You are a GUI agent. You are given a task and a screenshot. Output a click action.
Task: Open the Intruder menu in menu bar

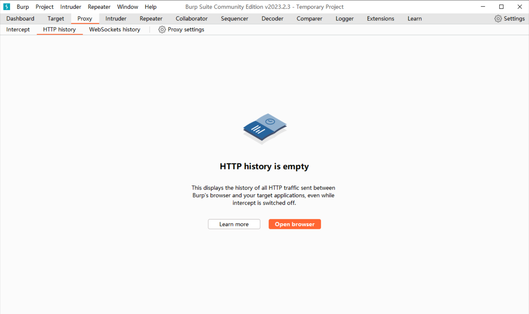point(71,7)
